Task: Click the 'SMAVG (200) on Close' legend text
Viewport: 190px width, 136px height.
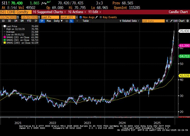Action: coord(18,43)
